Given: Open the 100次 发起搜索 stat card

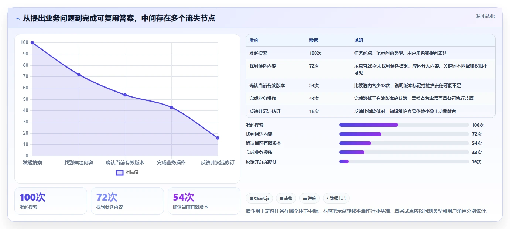Looking at the screenshot, I should pos(51,201).
